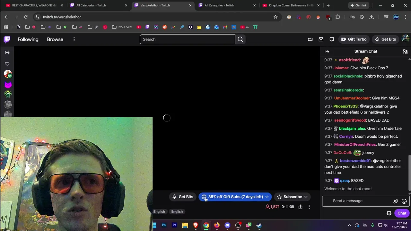Open whispers speech bubble icon
Screen dimensions: 411x231
pyautogui.click(x=332, y=39)
